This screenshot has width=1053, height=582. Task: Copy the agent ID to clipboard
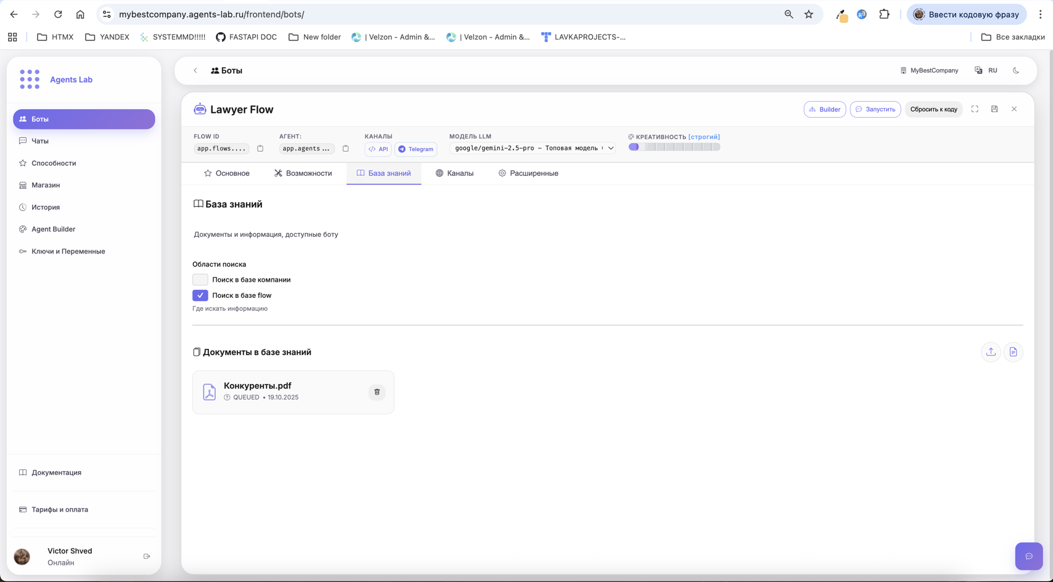point(345,149)
